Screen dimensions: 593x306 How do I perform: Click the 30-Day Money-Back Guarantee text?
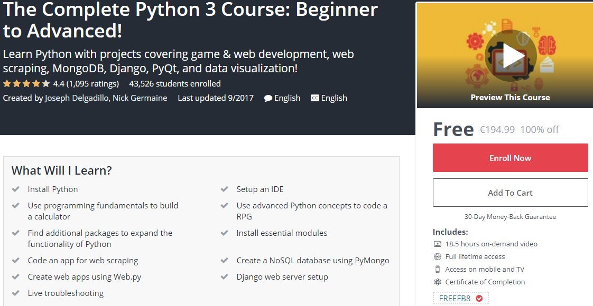click(x=510, y=217)
